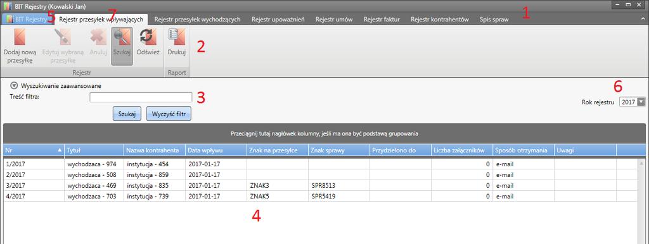This screenshot has height=244, width=649.
Task: Select row 2/2017
Action: pyautogui.click(x=319, y=174)
